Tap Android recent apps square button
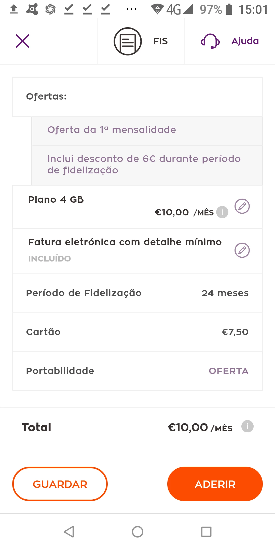The image size is (275, 550). 206,532
